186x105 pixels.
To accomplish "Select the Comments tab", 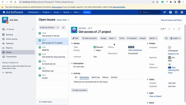I will click(84, 77).
